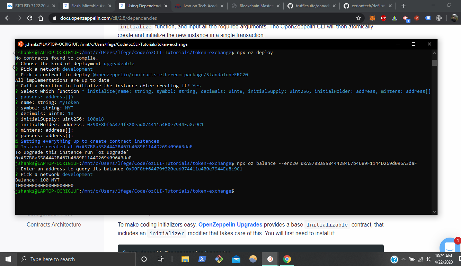View site security lock information

pyautogui.click(x=54, y=18)
